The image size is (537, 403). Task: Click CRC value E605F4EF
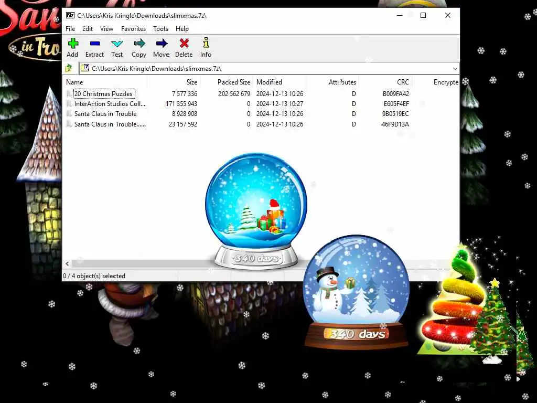coord(396,103)
